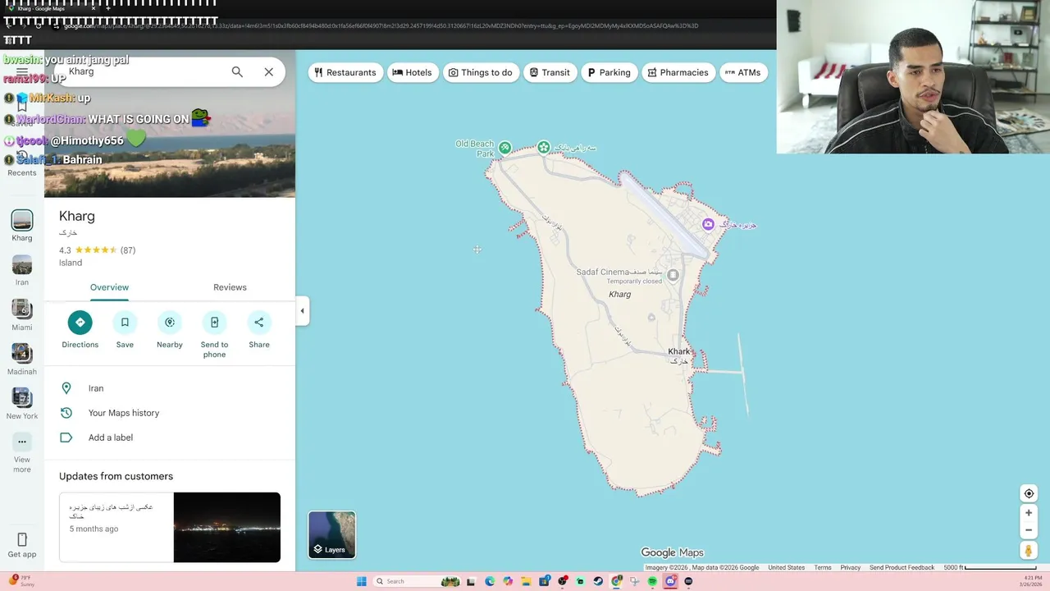Click the Share icon button
The image size is (1050, 591).
pos(259,323)
